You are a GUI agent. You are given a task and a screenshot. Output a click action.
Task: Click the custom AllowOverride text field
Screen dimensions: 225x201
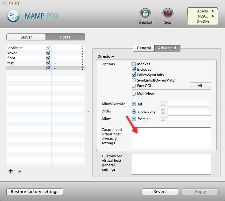pos(189,104)
